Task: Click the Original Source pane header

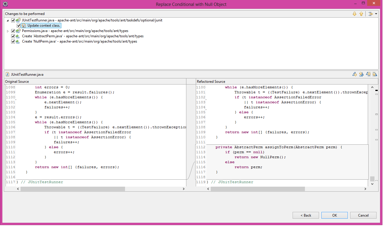Action: click(95, 81)
